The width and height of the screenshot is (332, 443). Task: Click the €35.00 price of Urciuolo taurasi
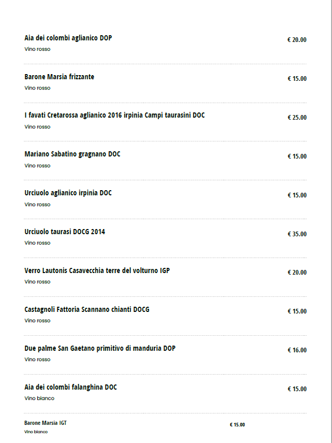[x=297, y=234]
